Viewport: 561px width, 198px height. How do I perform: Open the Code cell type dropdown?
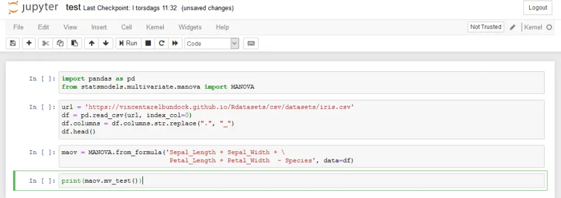[211, 43]
